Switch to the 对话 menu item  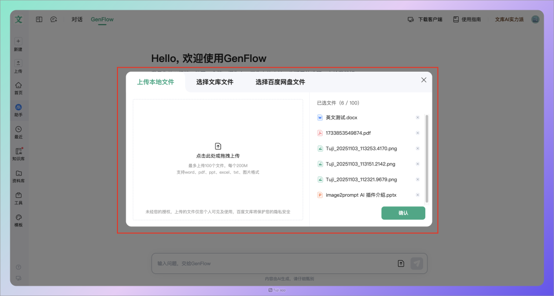[x=76, y=19]
